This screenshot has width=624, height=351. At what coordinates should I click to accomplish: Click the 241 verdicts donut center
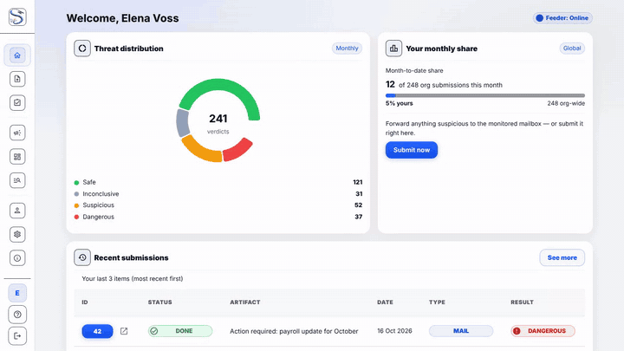[x=218, y=123]
